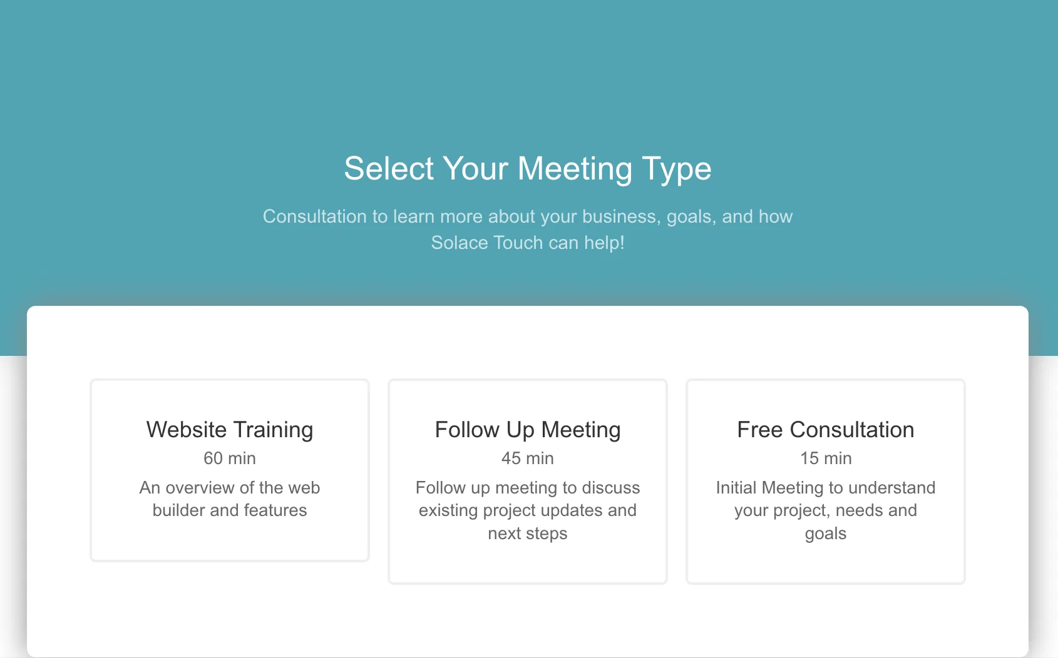Image resolution: width=1058 pixels, height=658 pixels.
Task: Click the Website Training title
Action: (x=229, y=430)
